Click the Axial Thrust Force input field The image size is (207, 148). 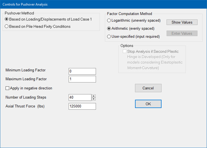click(x=82, y=106)
